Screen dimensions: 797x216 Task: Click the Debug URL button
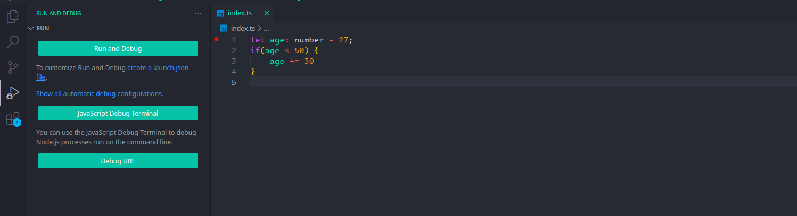[118, 161]
